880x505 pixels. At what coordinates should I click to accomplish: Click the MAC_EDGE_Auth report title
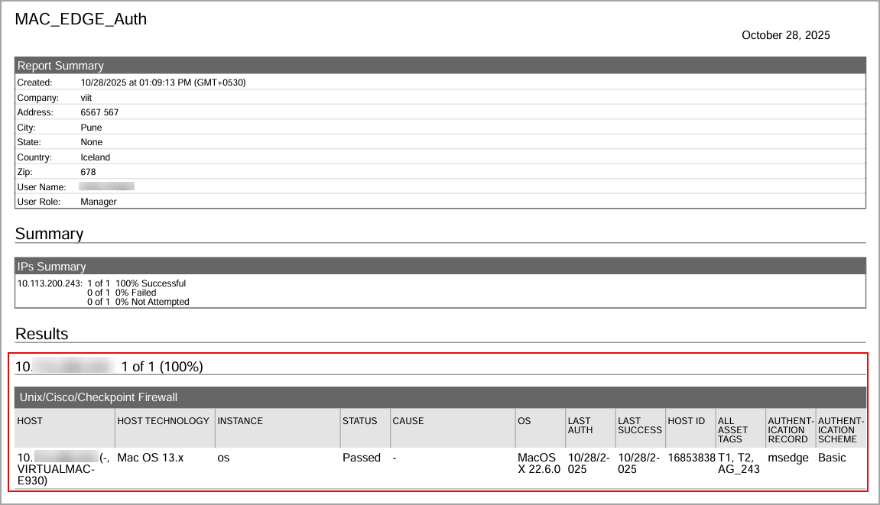pyautogui.click(x=81, y=19)
